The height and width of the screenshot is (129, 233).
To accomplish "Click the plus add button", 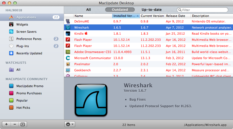I will (6, 124).
